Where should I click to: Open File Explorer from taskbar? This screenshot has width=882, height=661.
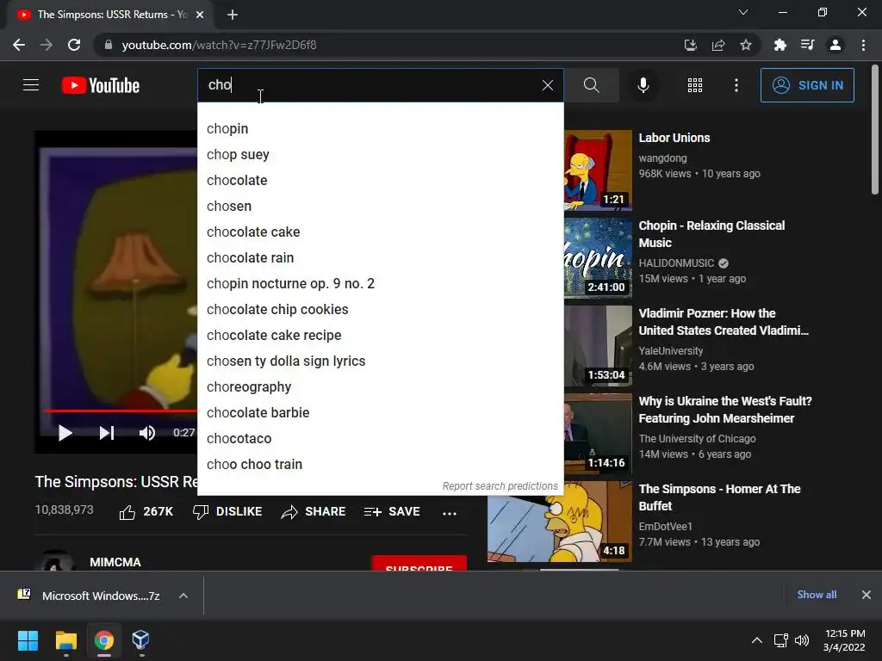tap(65, 640)
